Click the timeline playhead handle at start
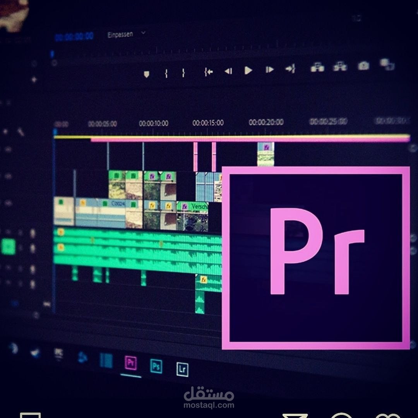The height and width of the screenshot is (418, 418). tap(55, 132)
